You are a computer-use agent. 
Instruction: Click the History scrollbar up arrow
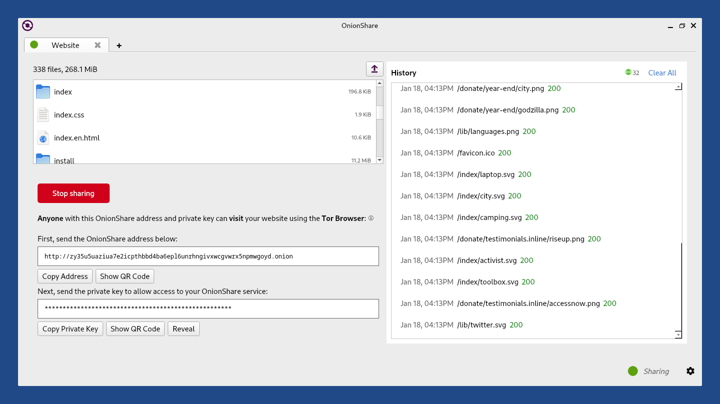point(678,87)
